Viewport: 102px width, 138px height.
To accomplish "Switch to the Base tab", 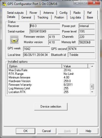I will [90, 17].
